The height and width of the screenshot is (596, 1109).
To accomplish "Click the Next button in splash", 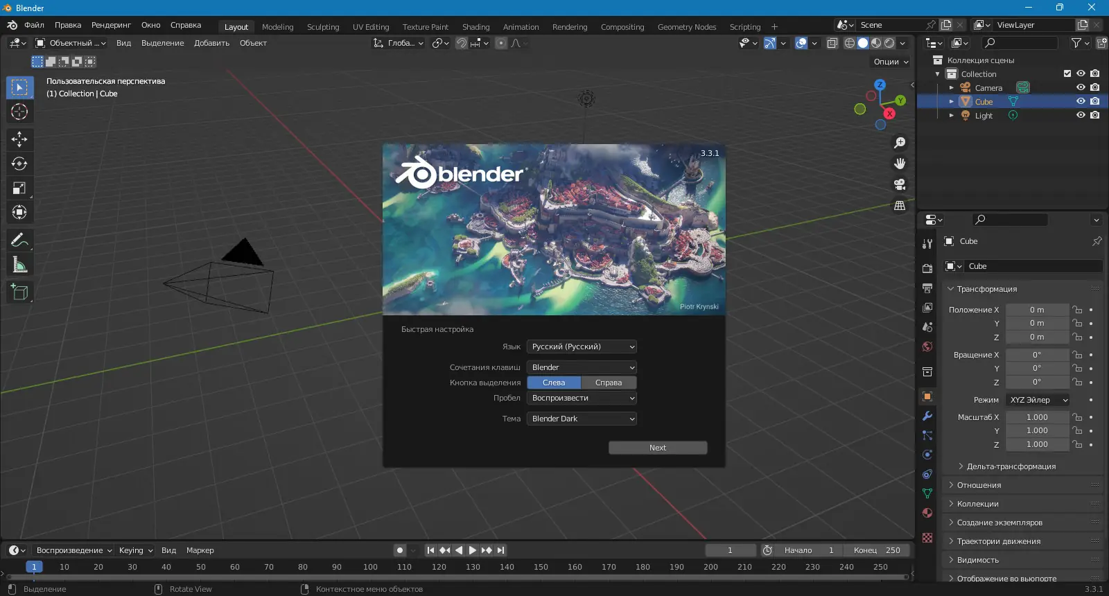I will click(658, 448).
